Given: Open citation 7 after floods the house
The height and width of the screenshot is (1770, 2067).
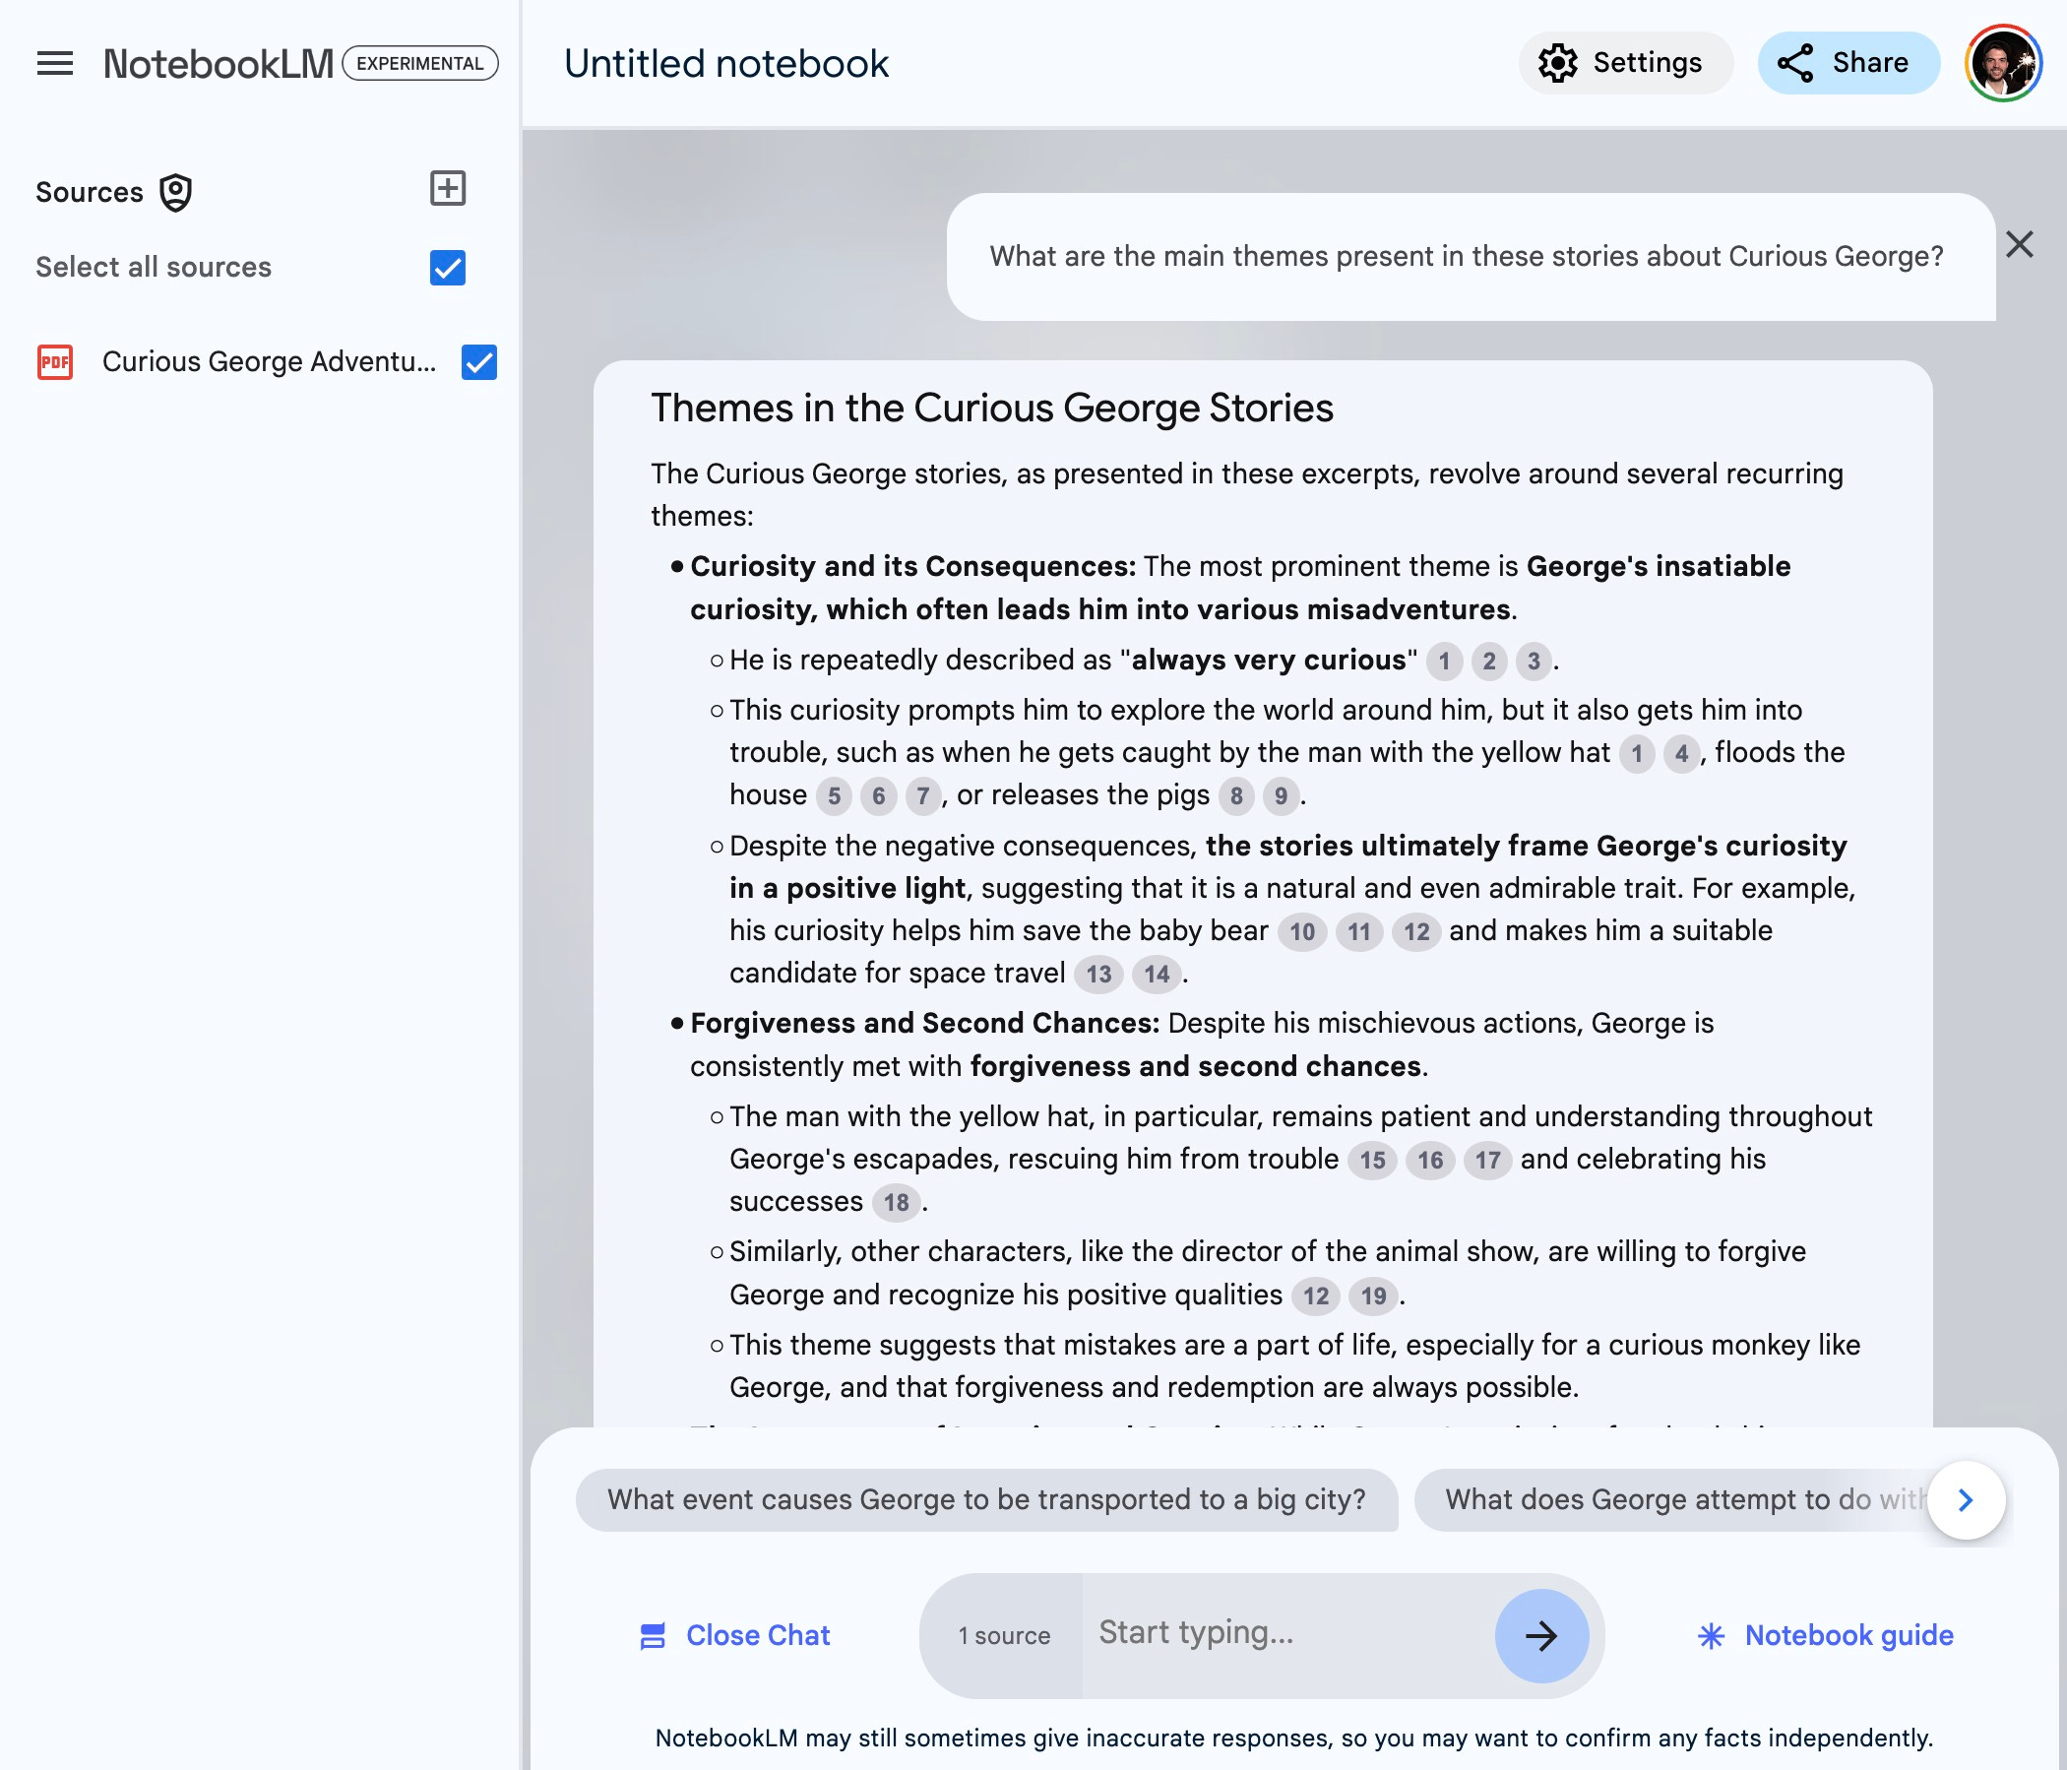Looking at the screenshot, I should [923, 796].
